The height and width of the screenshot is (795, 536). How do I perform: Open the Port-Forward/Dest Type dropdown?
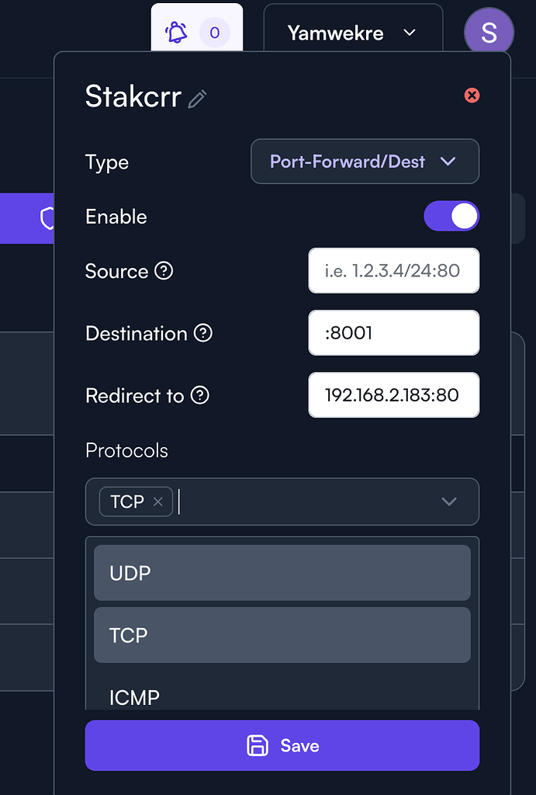point(365,161)
